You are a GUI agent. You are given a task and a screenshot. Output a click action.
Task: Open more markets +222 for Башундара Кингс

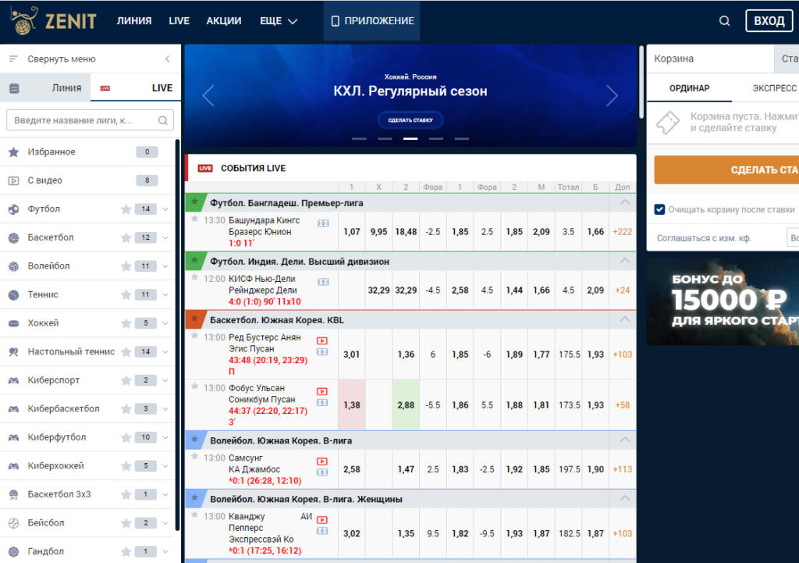coord(622,231)
